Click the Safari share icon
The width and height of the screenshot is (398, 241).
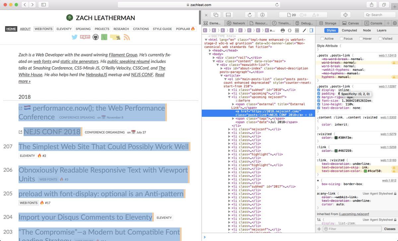[371, 5]
